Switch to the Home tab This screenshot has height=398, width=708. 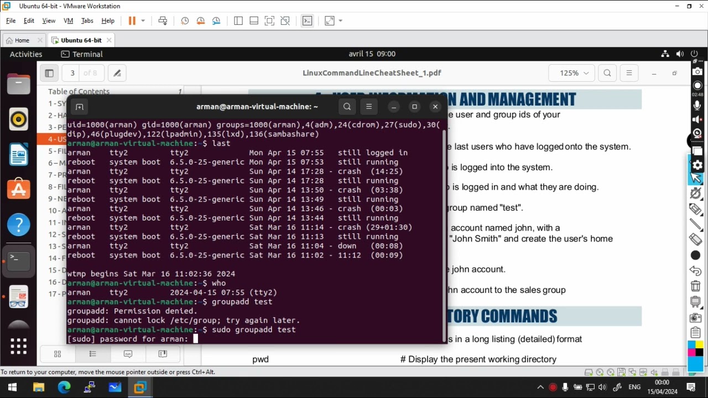pyautogui.click(x=23, y=40)
